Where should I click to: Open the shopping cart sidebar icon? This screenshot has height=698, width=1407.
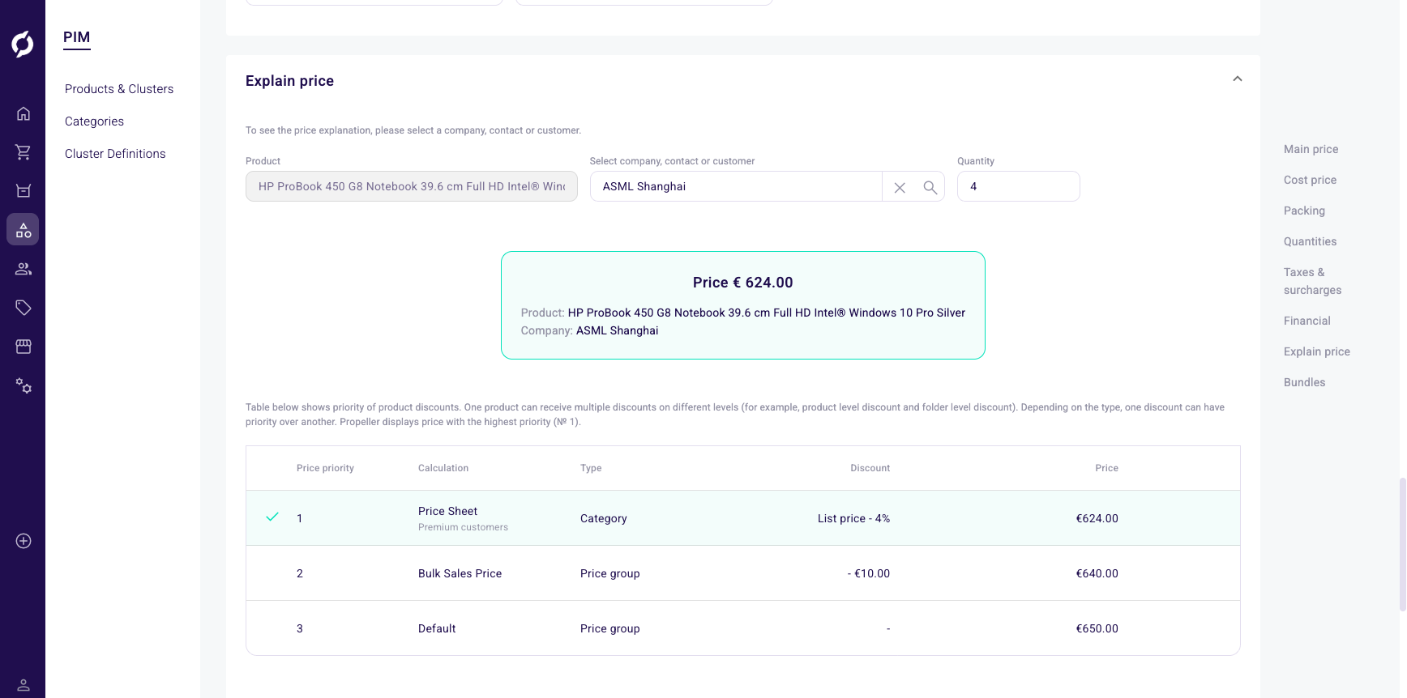(x=24, y=152)
